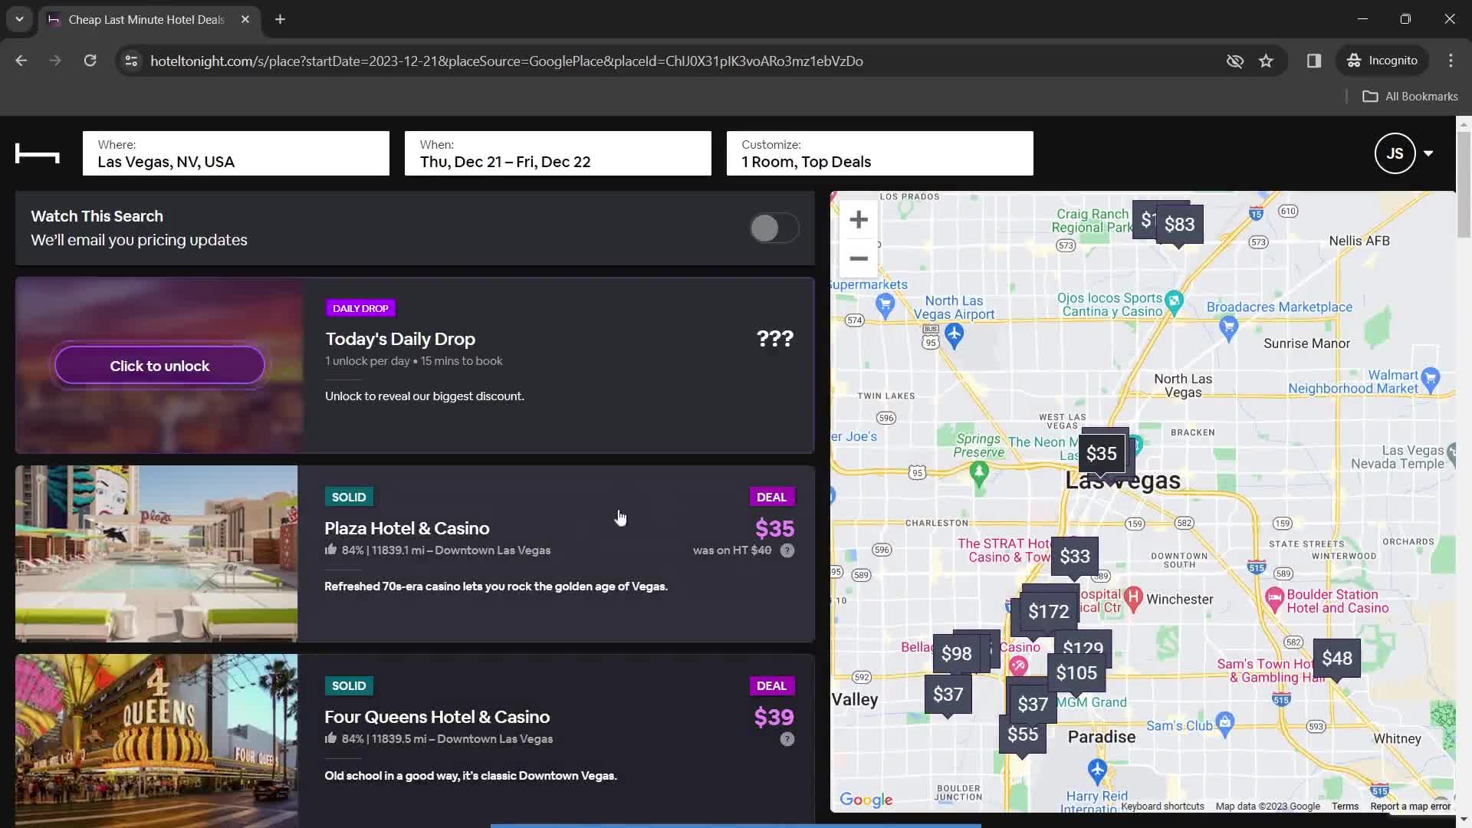
Task: Bookmark this page with star icon
Action: [1266, 61]
